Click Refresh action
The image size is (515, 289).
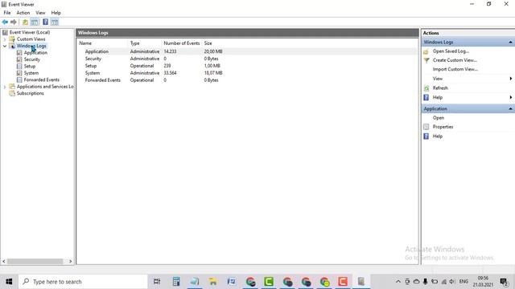(440, 88)
